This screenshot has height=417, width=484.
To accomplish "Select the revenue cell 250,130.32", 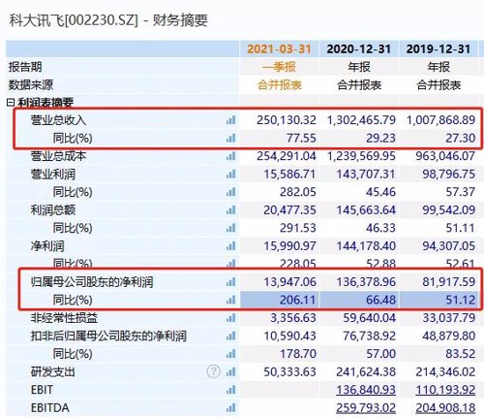I will click(x=287, y=120).
